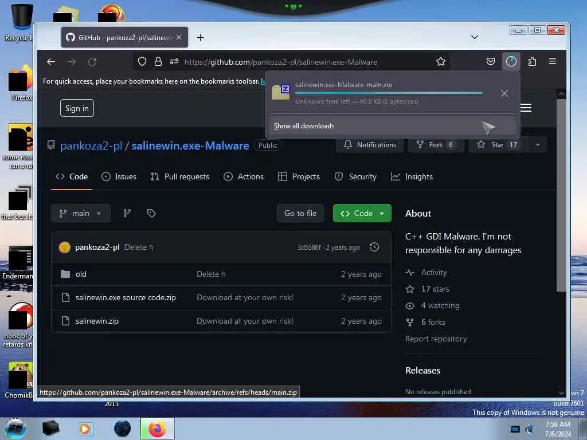587x440 pixels.
Task: View commit history clock icon
Action: (374, 247)
